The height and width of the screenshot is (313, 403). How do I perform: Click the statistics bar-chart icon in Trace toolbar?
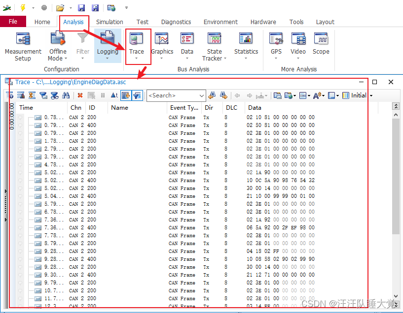click(x=21, y=95)
